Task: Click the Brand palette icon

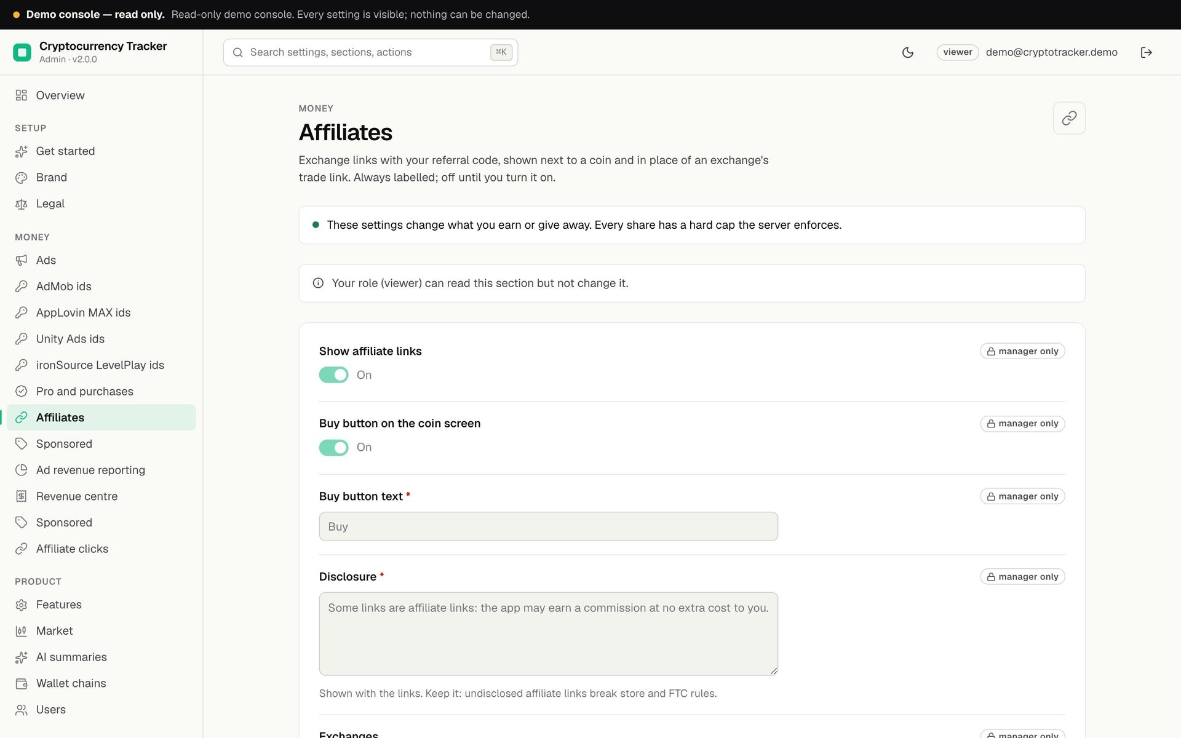Action: 22,178
